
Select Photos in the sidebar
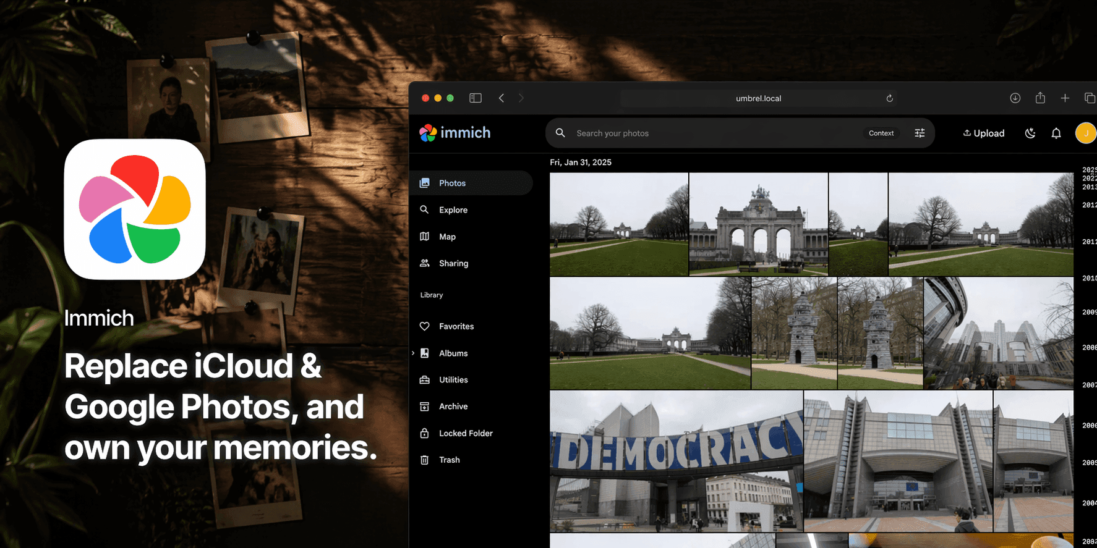[x=471, y=183]
